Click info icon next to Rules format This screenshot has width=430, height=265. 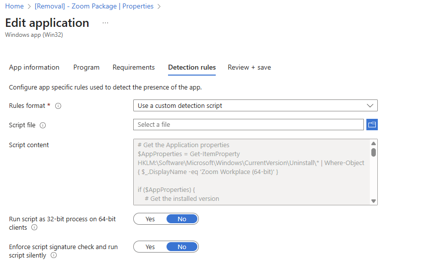58,106
